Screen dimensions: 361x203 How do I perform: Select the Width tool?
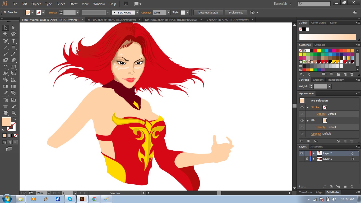pos(6,73)
